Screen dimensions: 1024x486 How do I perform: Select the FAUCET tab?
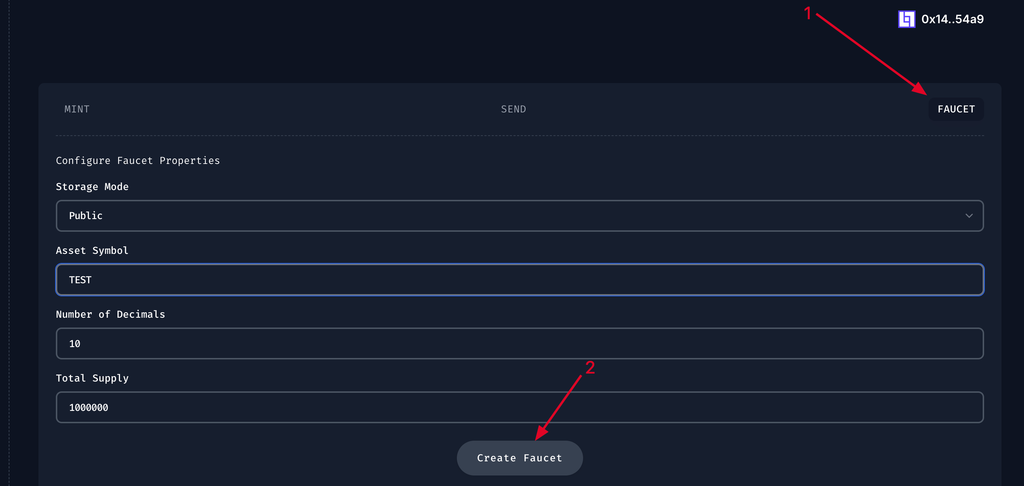955,109
